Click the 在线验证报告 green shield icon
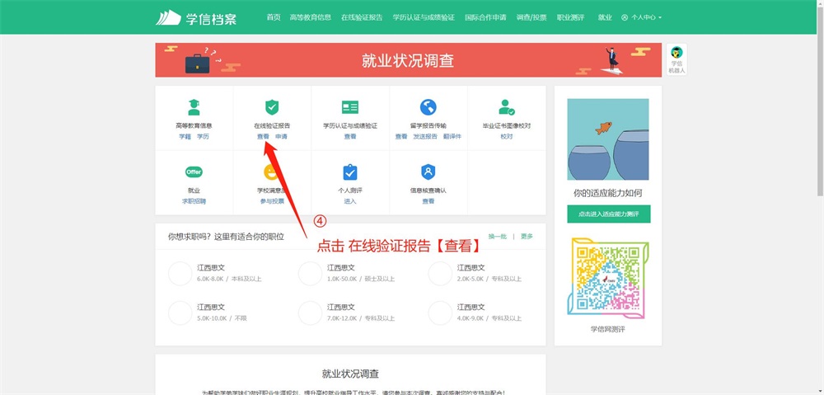Viewport: 824px width, 395px height. (x=272, y=107)
